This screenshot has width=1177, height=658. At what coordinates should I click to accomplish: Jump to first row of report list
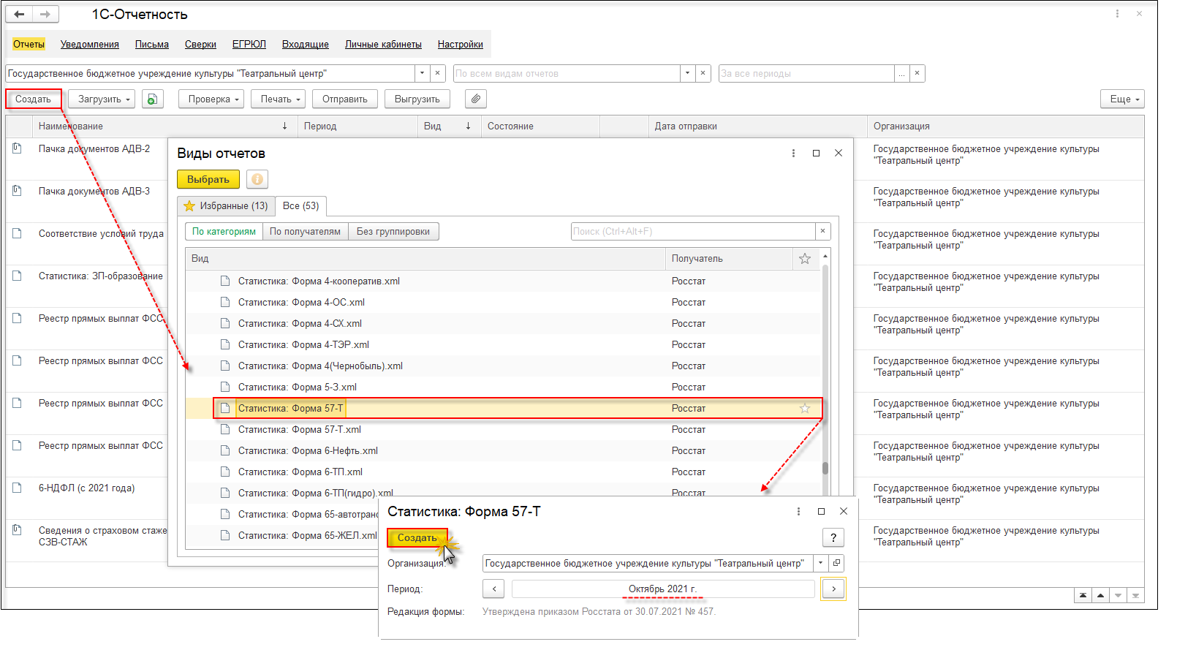click(x=1083, y=595)
